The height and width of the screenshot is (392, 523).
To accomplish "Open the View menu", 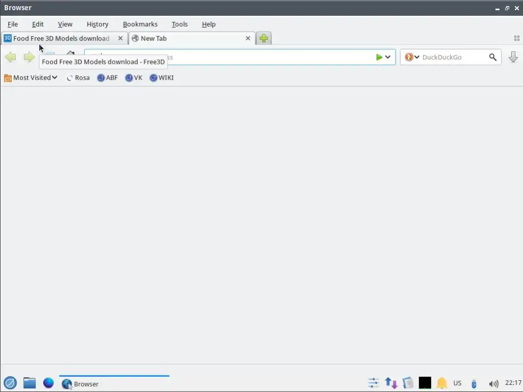I will coord(65,24).
